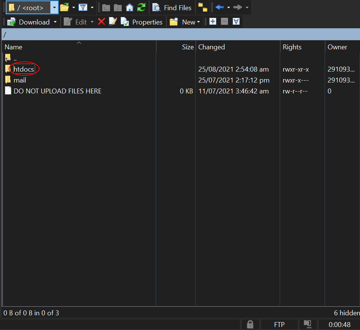Refresh the remote directory listing
The height and width of the screenshot is (330, 360).
point(141,8)
